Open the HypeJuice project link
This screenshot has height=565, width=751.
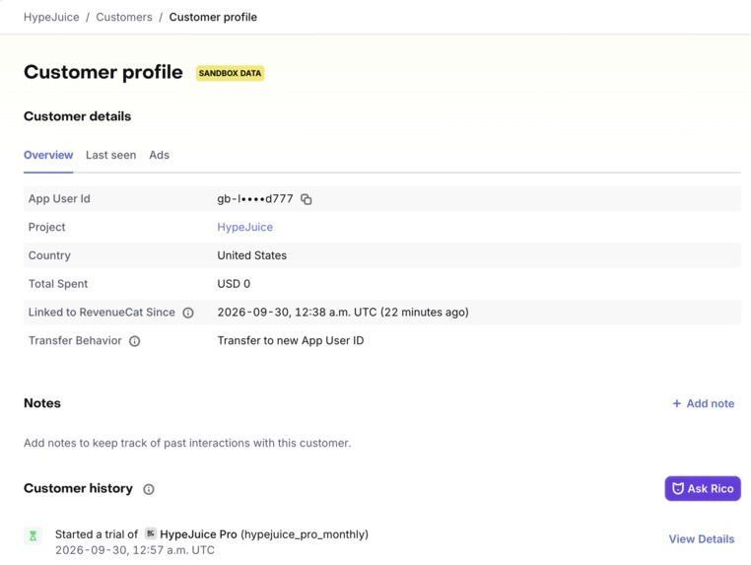[244, 227]
